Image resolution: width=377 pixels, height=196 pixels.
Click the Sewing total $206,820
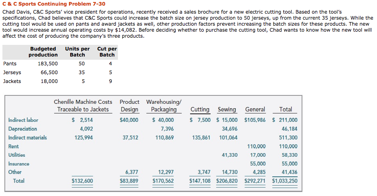tap(227, 181)
